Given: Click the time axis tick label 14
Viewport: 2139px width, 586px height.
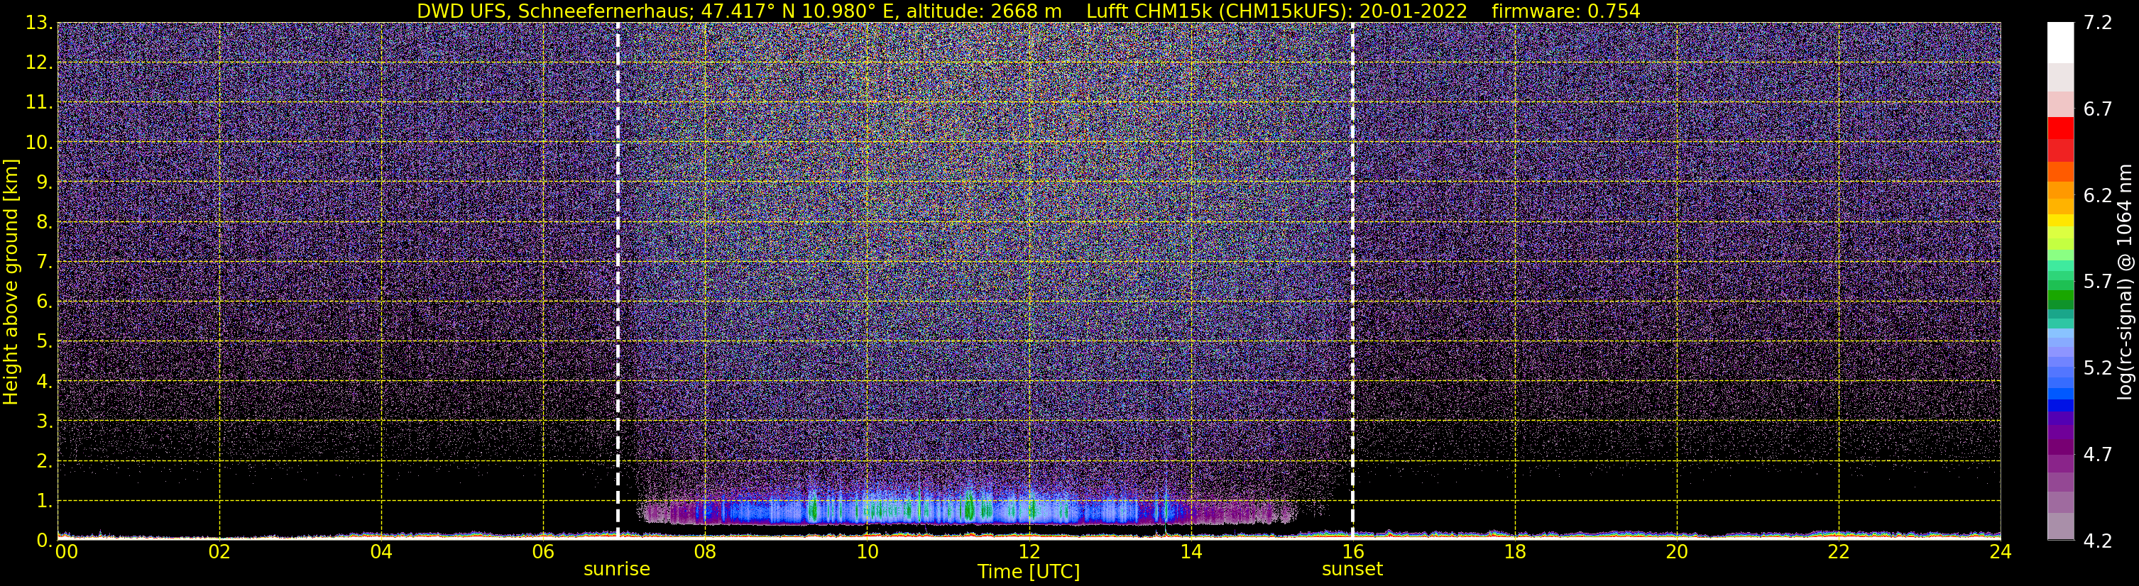Looking at the screenshot, I should pos(1191,552).
